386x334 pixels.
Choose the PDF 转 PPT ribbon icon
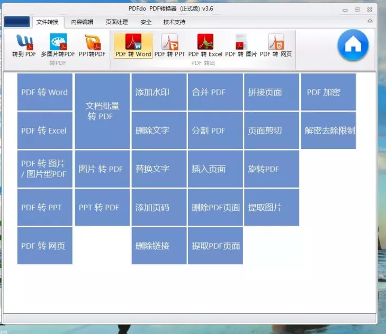click(169, 45)
